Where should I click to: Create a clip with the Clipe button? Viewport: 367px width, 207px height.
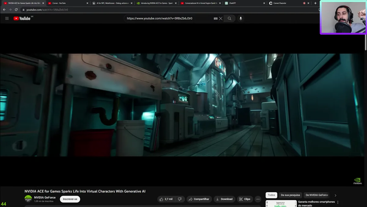pyautogui.click(x=245, y=199)
